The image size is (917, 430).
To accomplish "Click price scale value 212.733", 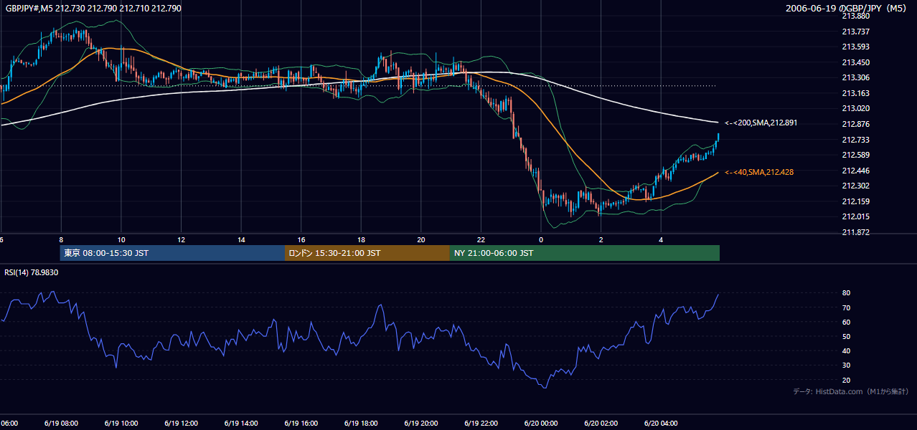I will [x=855, y=140].
